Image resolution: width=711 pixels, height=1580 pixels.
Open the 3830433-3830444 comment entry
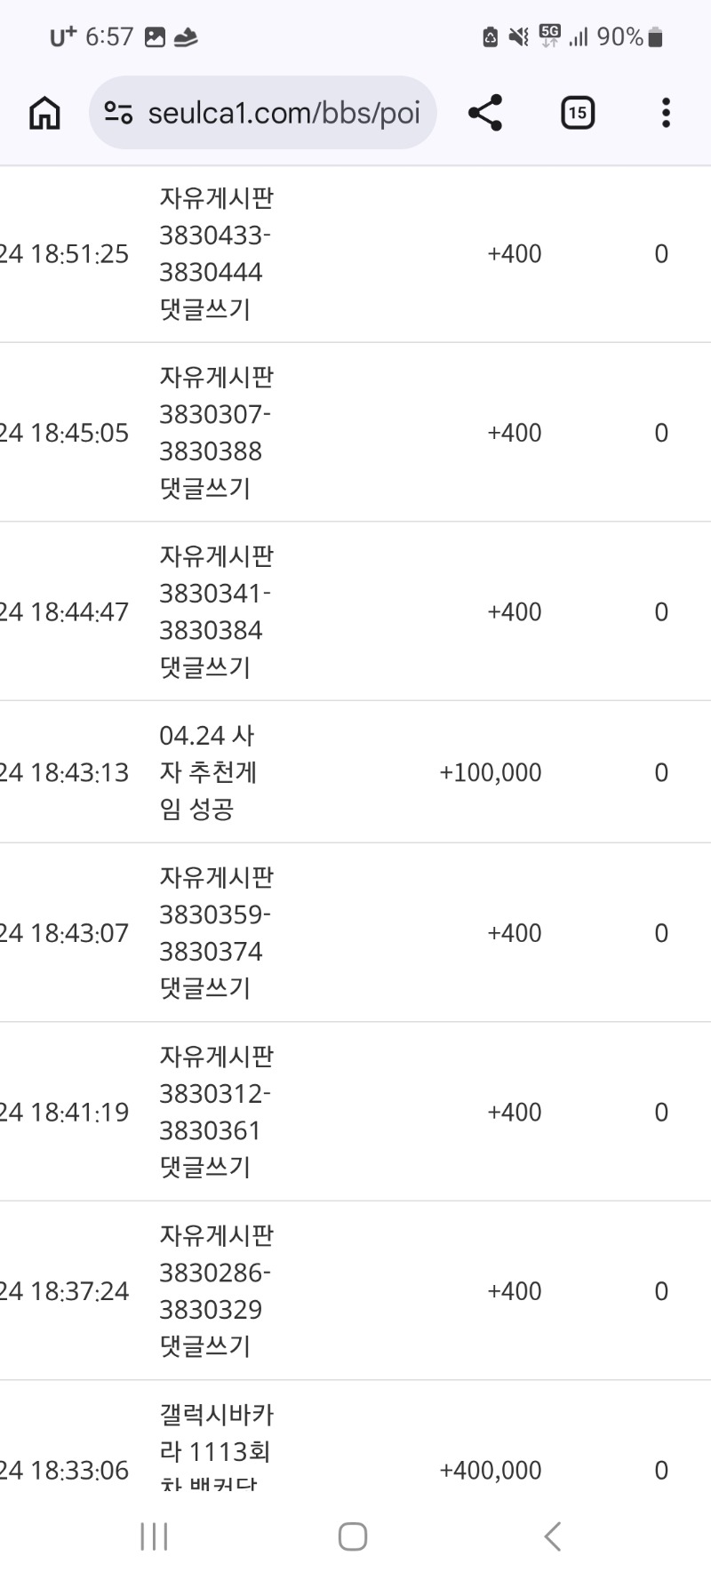click(x=215, y=253)
